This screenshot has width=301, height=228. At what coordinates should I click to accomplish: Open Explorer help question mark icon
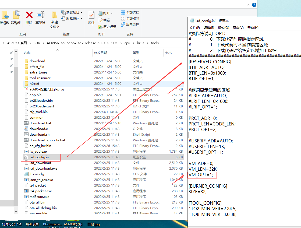pyautogui.click(x=254, y=5)
